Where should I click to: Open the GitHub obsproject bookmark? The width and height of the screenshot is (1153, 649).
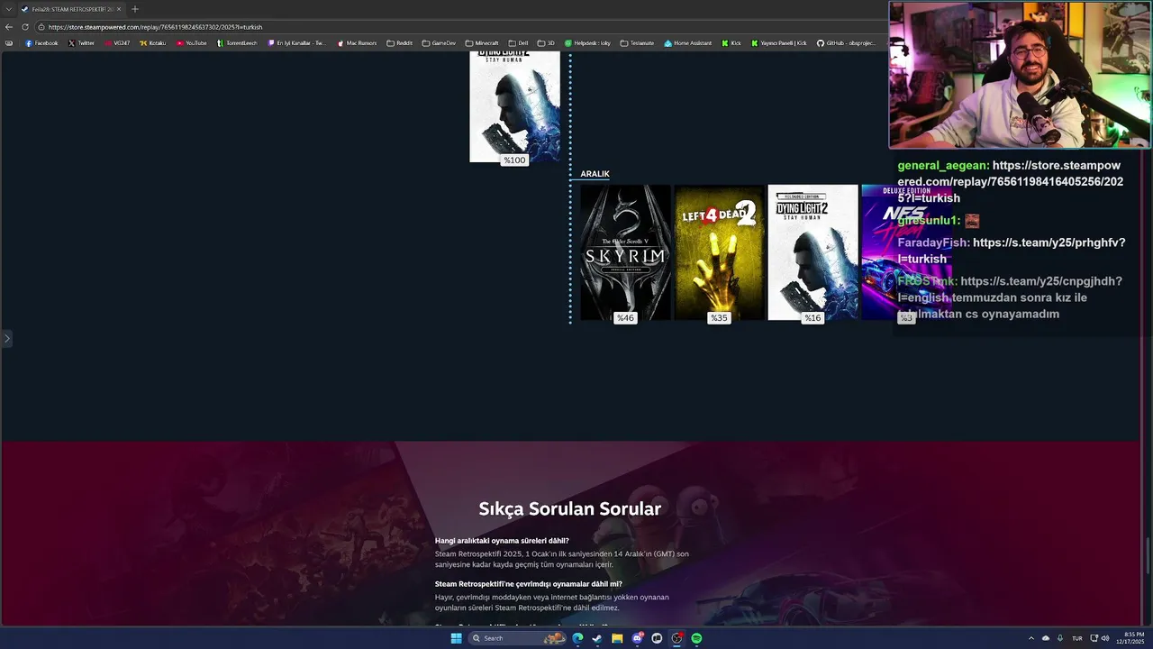pos(846,43)
